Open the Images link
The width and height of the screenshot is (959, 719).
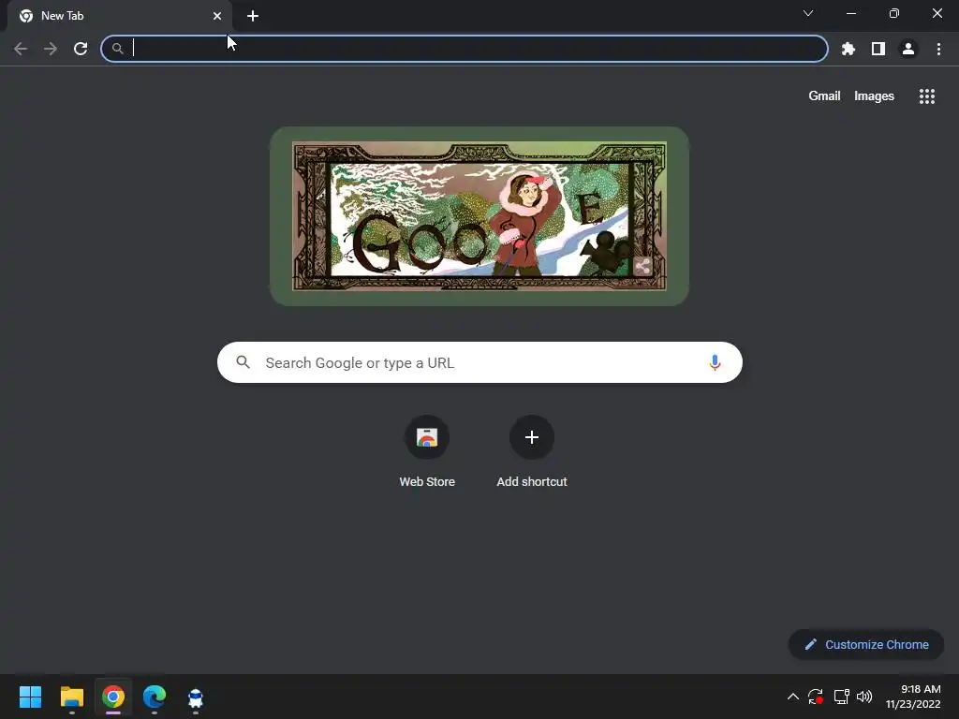point(874,96)
